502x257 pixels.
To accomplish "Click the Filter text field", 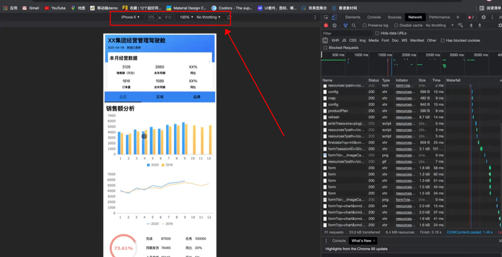I will click(x=347, y=33).
